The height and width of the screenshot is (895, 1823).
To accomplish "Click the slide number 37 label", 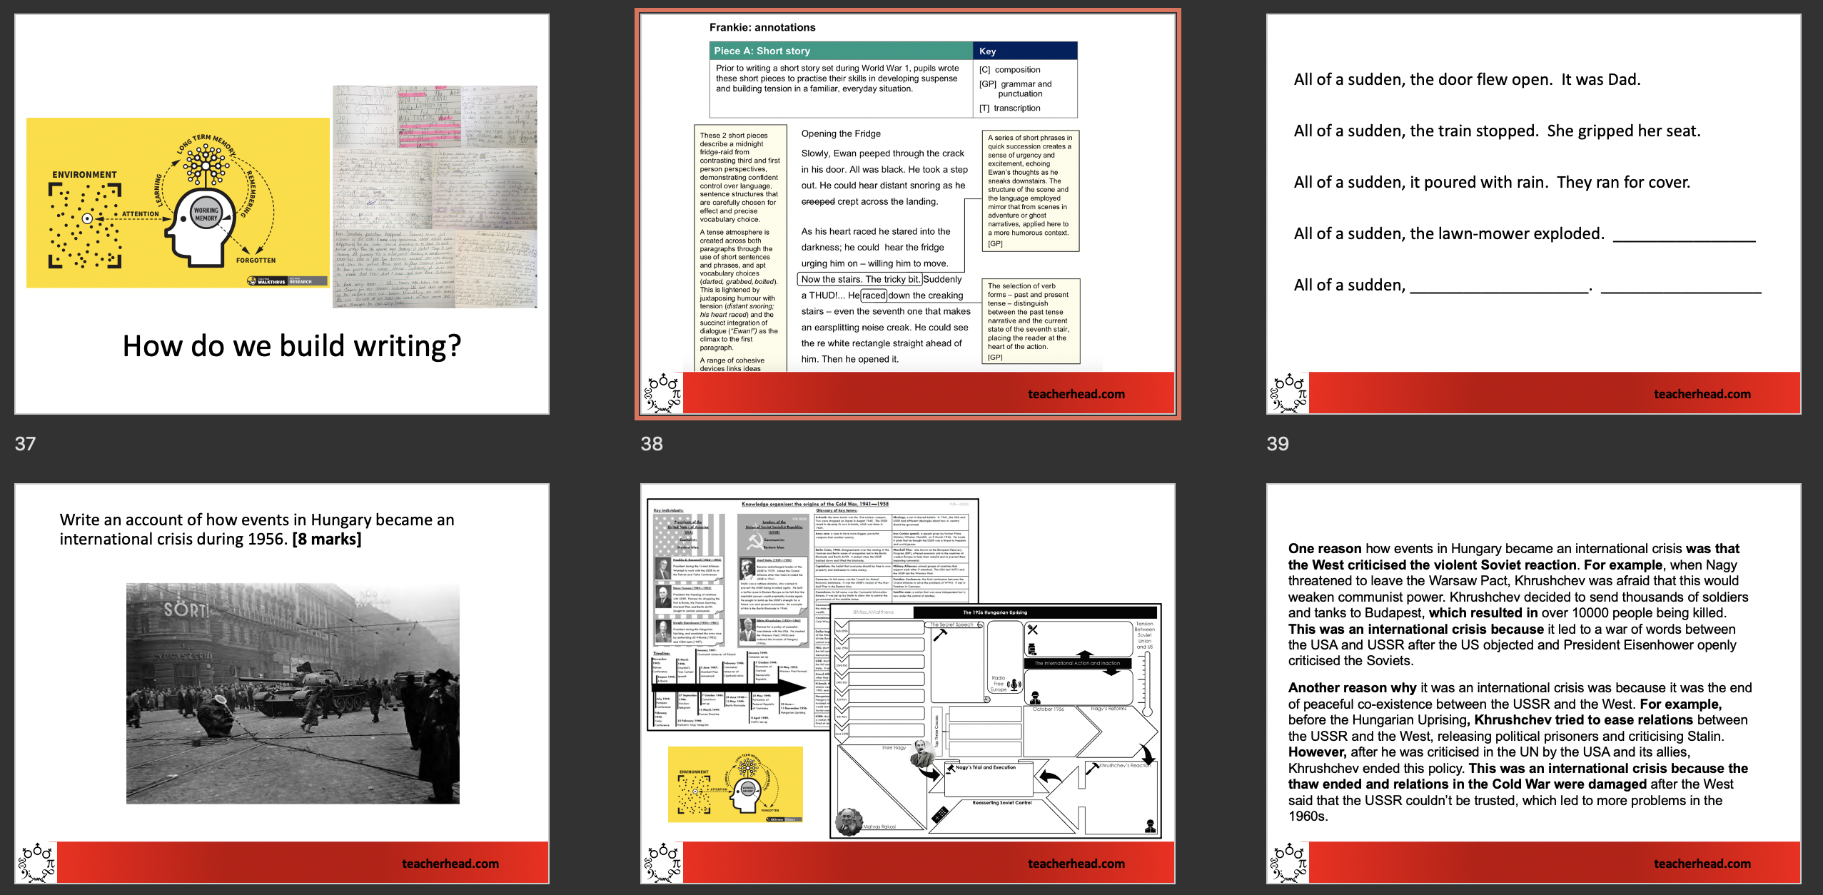I will [x=26, y=444].
